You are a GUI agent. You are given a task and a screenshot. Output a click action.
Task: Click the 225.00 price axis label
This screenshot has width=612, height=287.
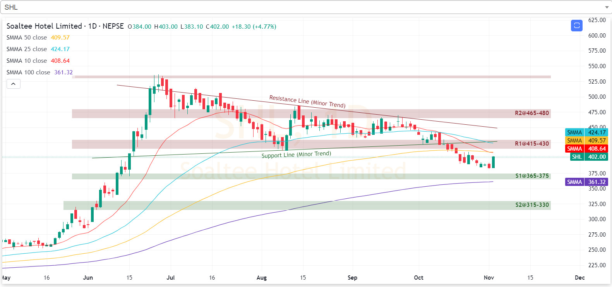tap(597, 265)
